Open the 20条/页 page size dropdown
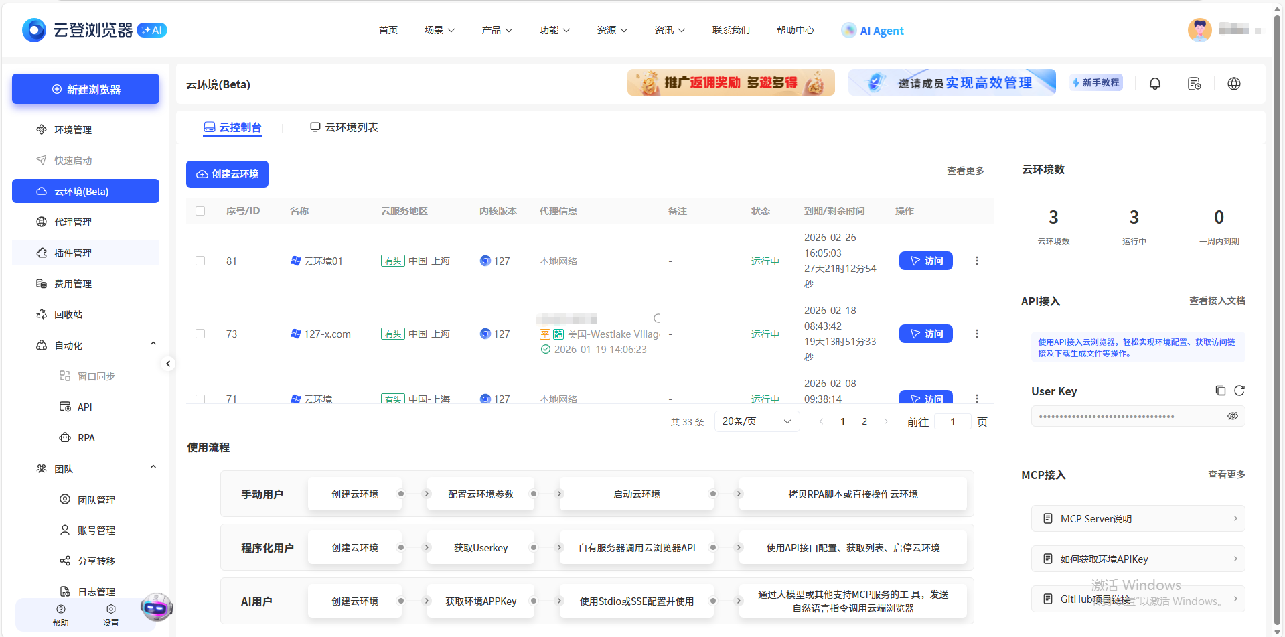 756,421
